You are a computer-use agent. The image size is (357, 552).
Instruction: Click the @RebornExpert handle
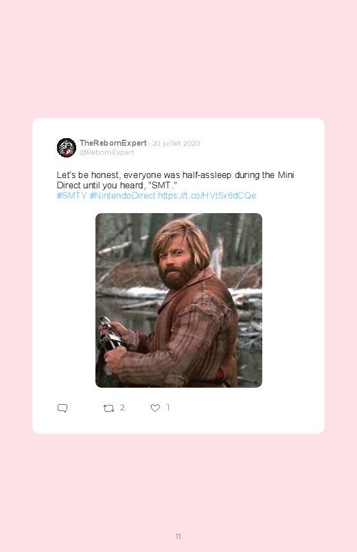107,152
